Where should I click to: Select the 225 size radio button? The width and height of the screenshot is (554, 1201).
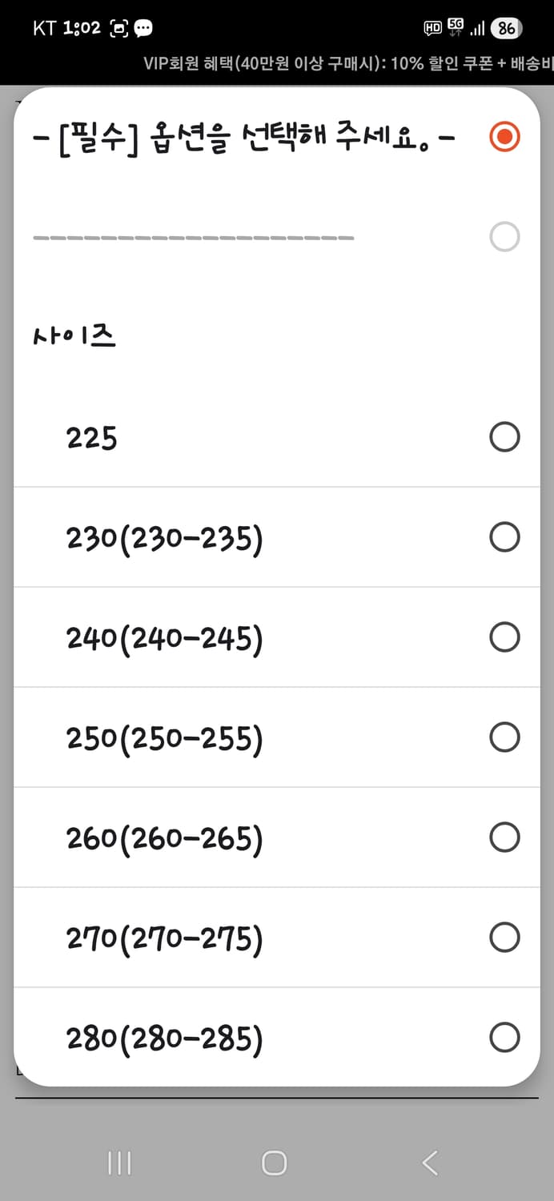(x=504, y=436)
